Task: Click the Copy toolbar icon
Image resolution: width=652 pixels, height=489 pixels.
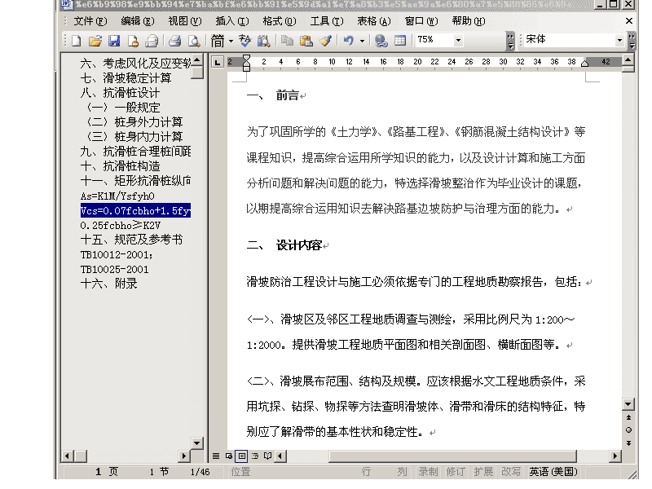Action: [287, 41]
